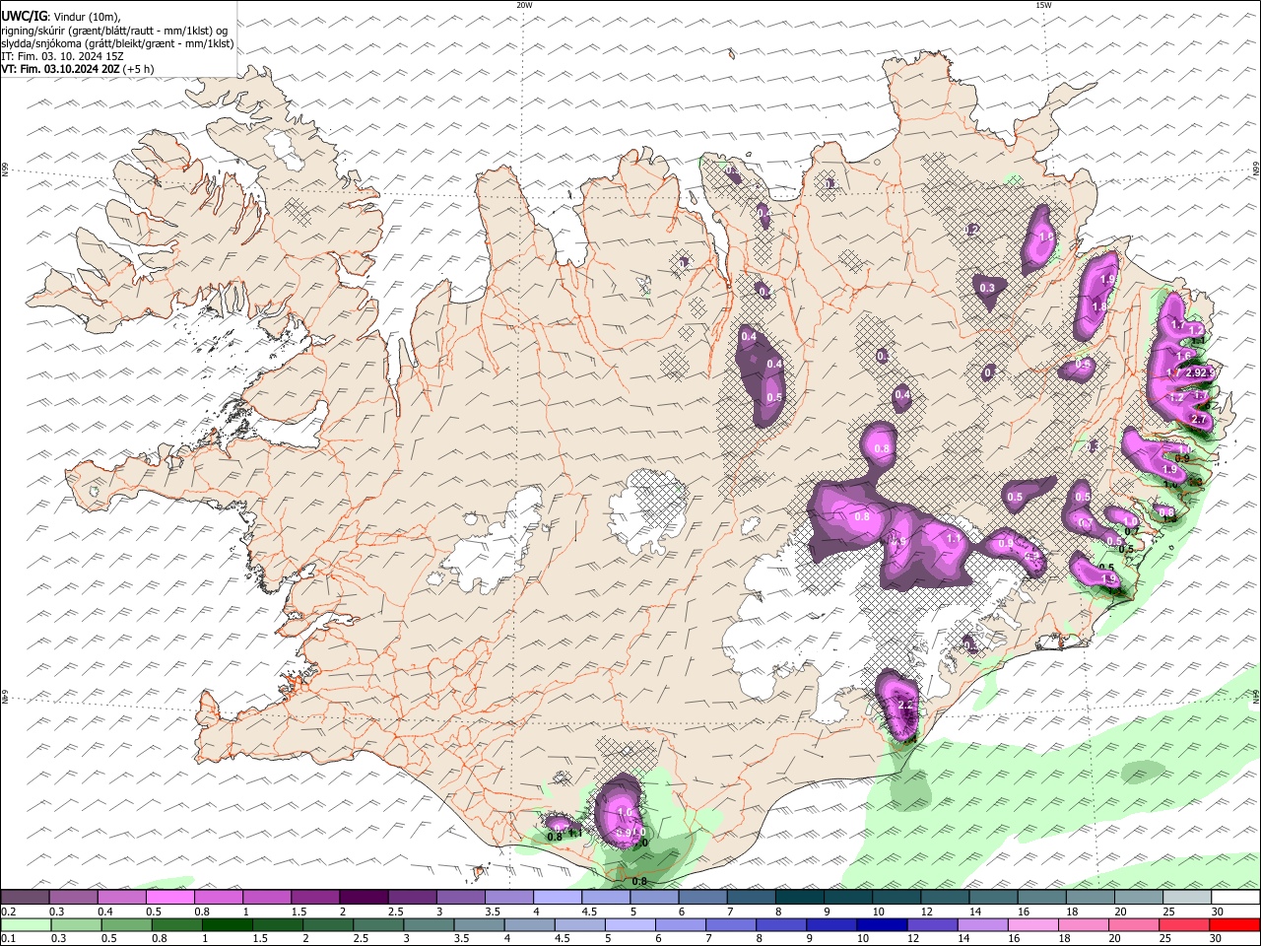Click the 2.2 snowfall value near the southeast glacier

click(x=907, y=706)
